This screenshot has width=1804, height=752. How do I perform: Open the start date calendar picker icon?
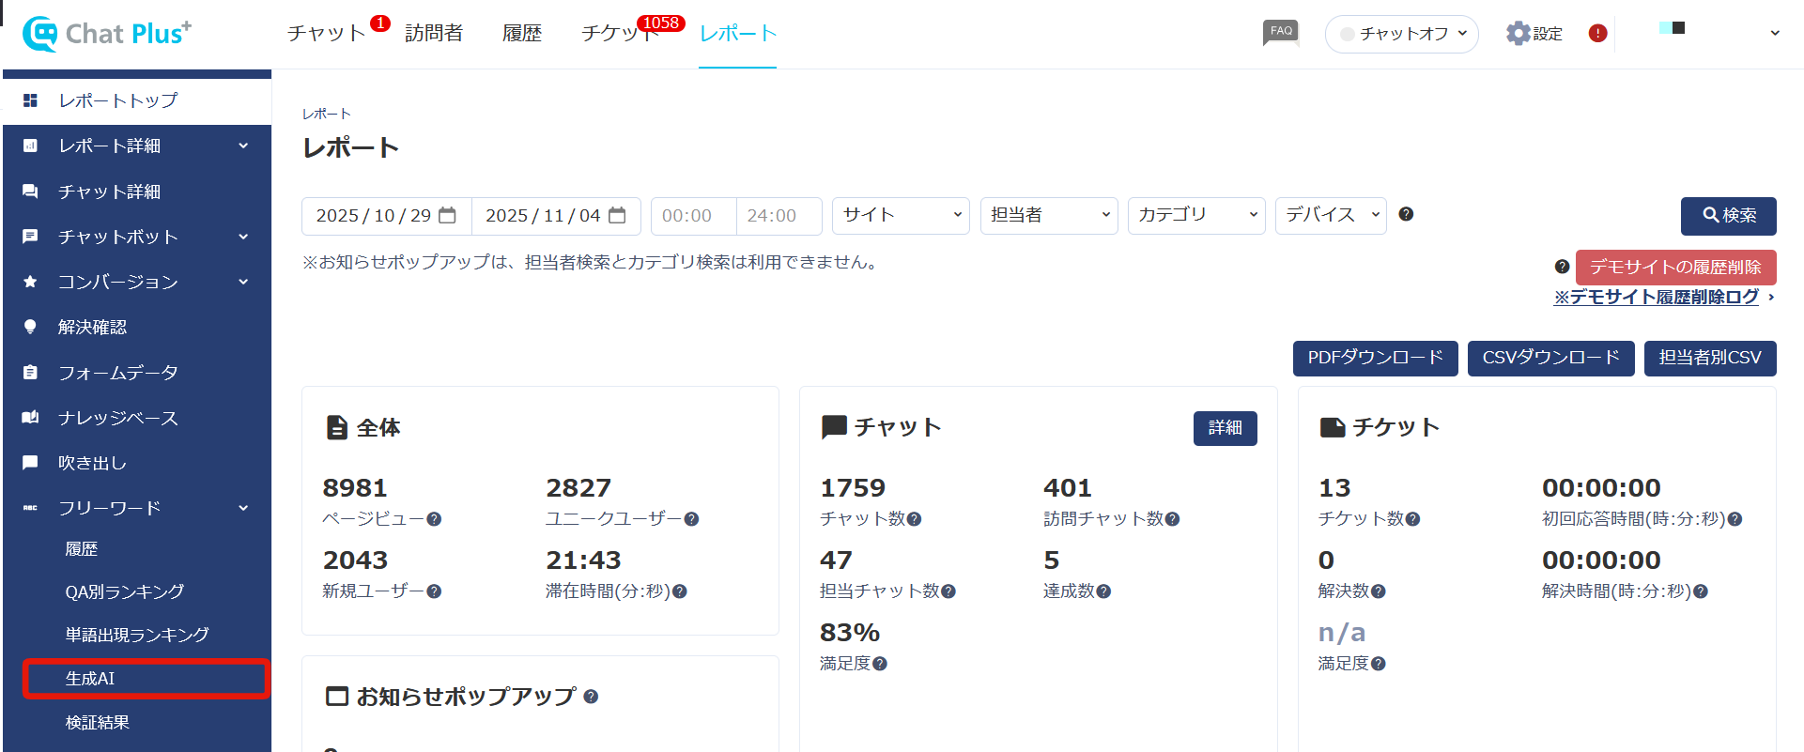tap(448, 216)
